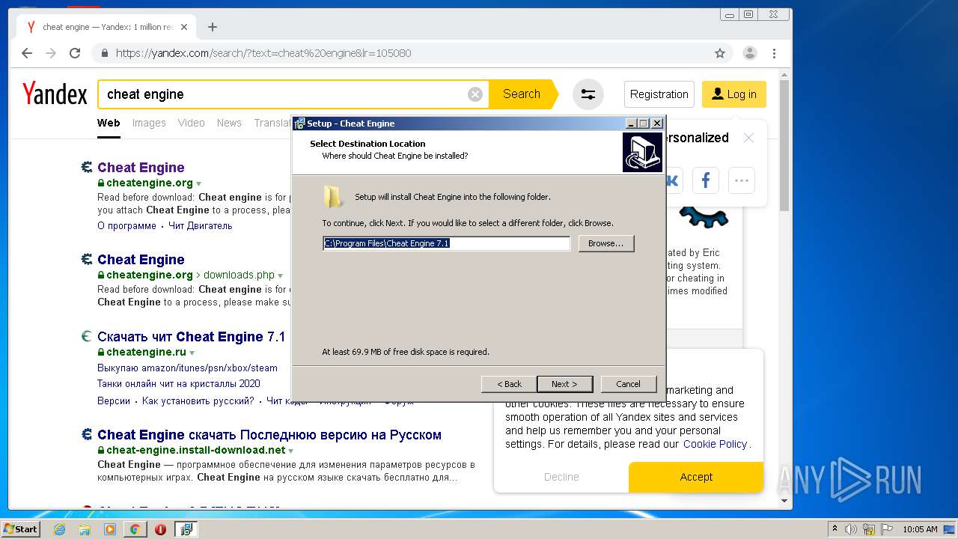This screenshot has height=539, width=958.
Task: Click the yellow Search button
Action: click(x=522, y=94)
